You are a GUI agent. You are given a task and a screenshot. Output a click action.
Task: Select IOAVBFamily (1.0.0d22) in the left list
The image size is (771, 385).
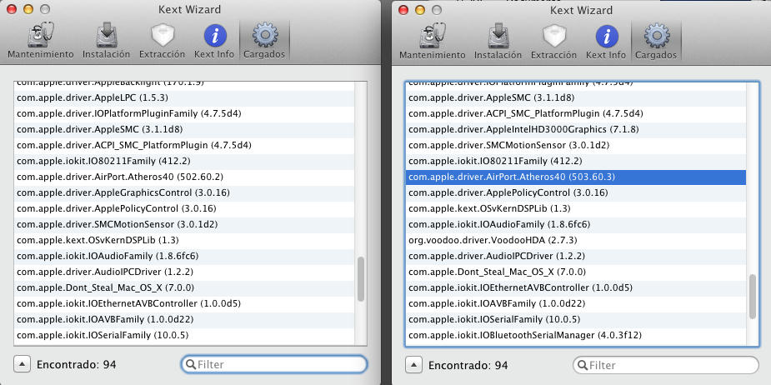pyautogui.click(x=184, y=319)
